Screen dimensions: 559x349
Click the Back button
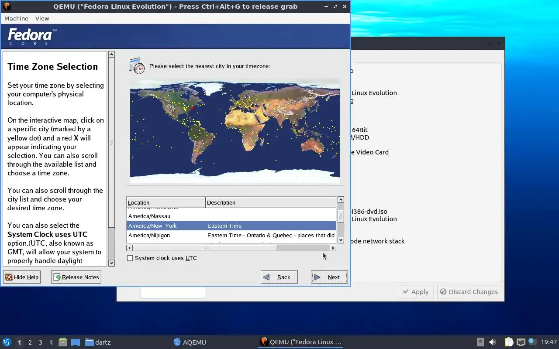click(x=279, y=277)
